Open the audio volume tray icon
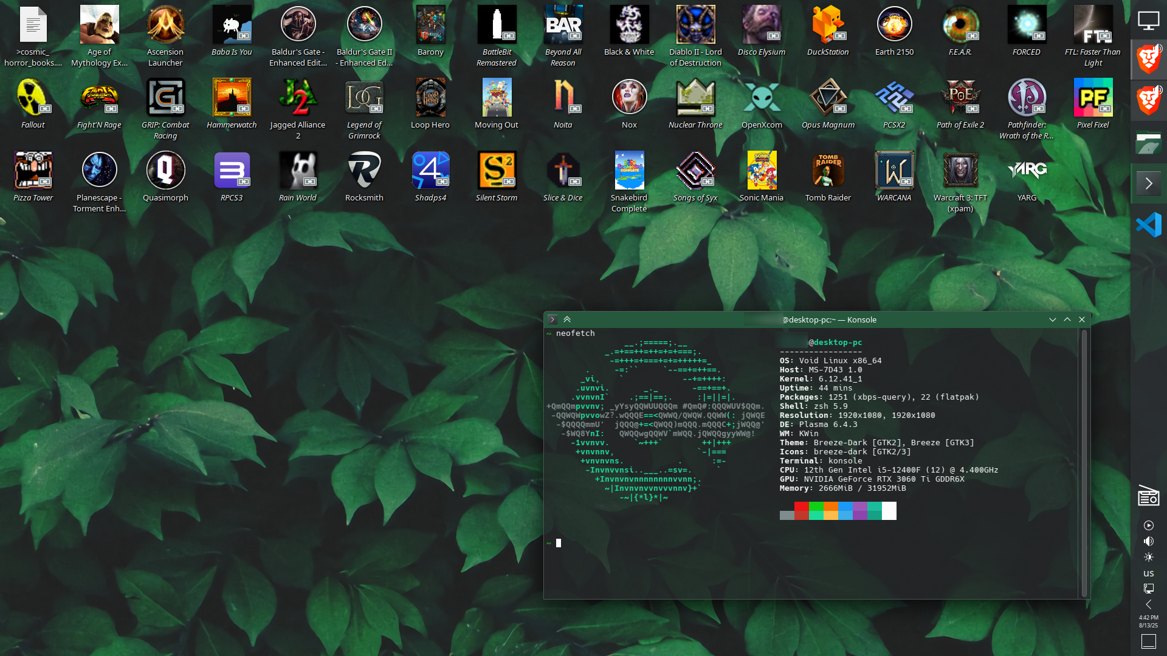Image resolution: width=1167 pixels, height=656 pixels. [1148, 541]
